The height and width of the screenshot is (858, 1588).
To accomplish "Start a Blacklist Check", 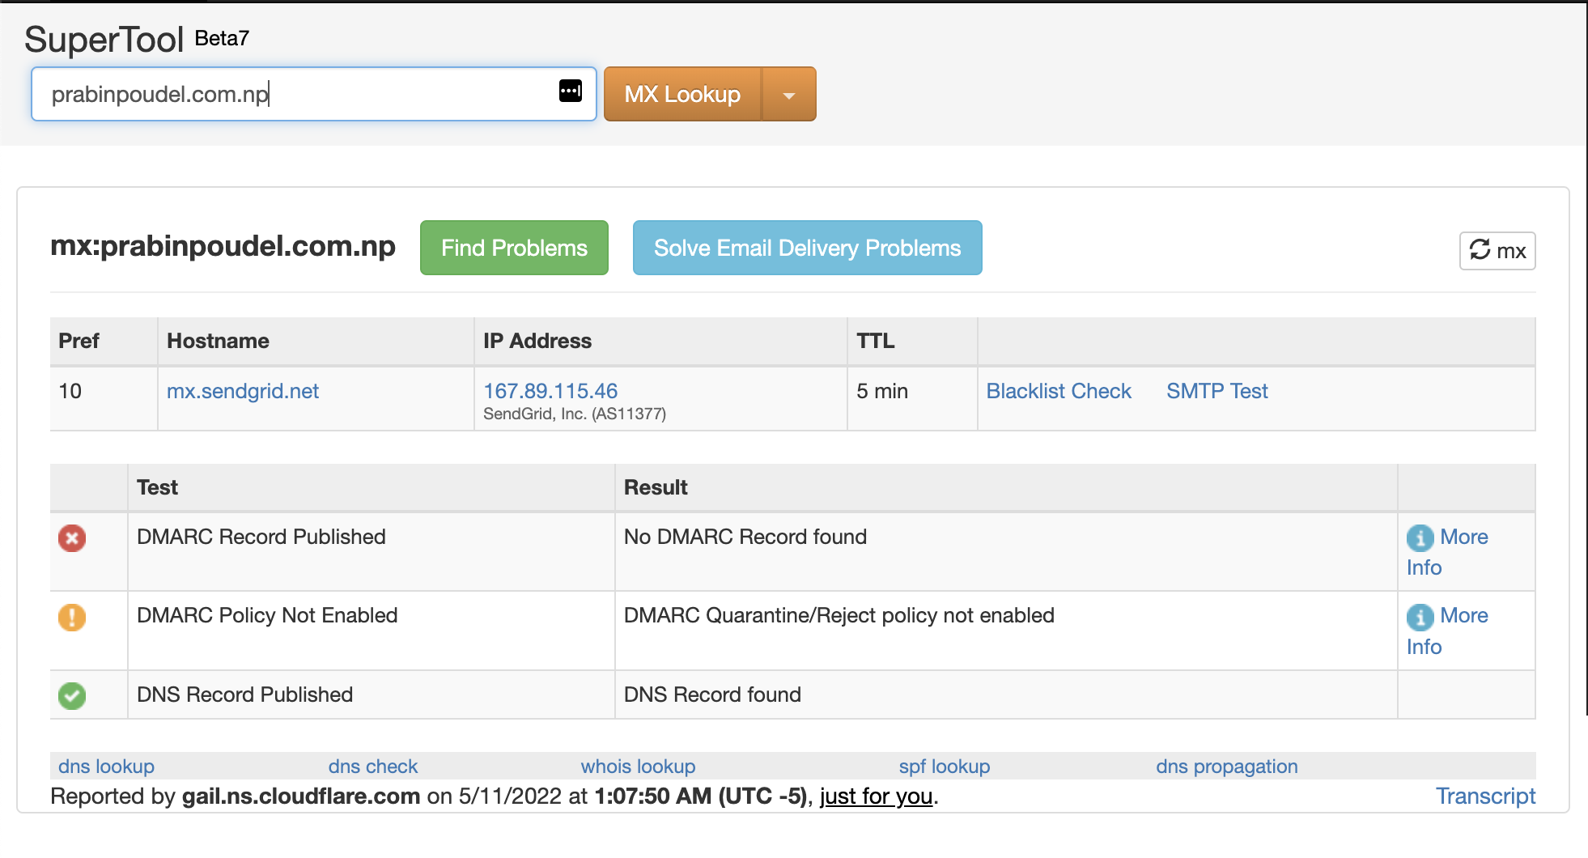I will point(1058,391).
